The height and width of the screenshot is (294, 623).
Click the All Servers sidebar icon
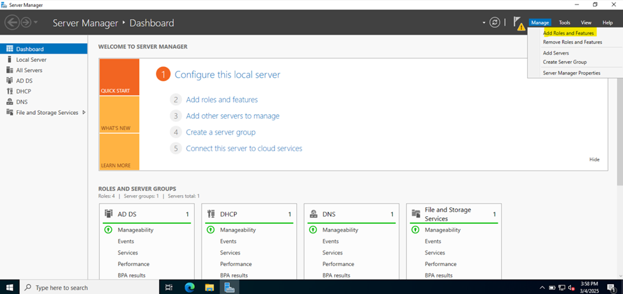(x=10, y=70)
